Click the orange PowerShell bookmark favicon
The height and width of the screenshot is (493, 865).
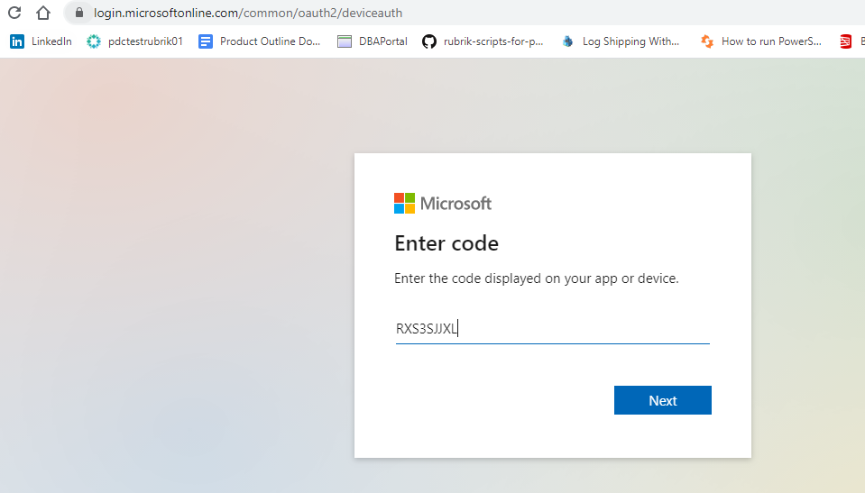[x=707, y=41]
